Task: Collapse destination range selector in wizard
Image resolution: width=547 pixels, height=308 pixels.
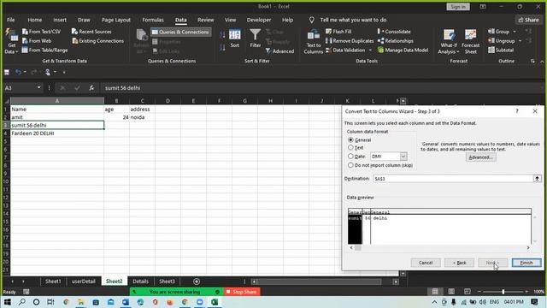Action: coord(537,179)
